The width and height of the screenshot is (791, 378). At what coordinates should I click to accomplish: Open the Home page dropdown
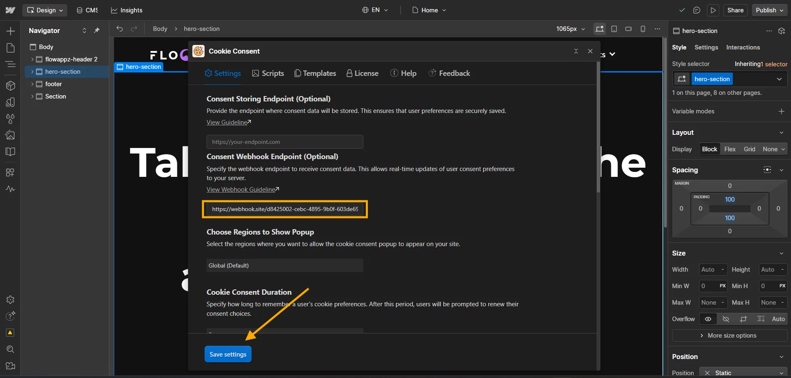coord(429,10)
